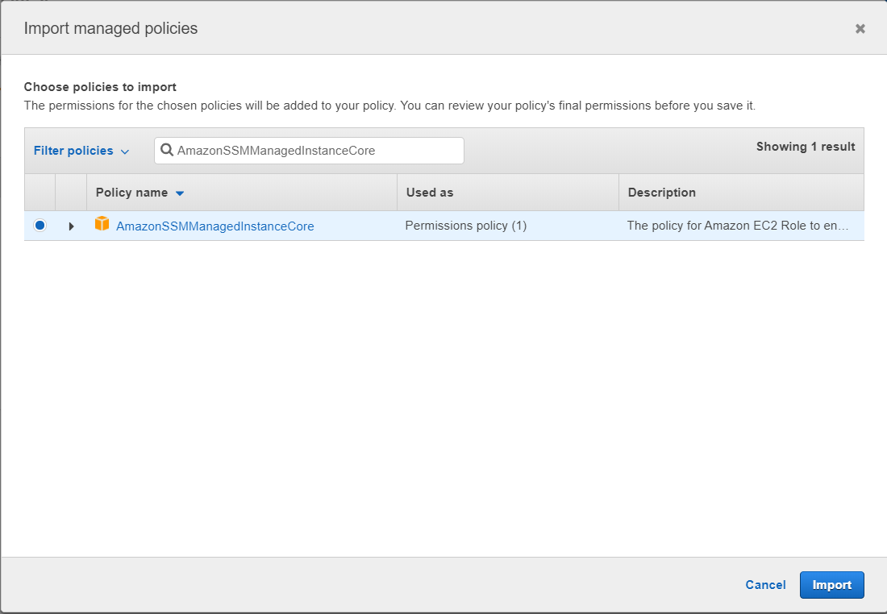Click the Choose policies to import heading
Viewport: 887px width, 614px height.
coord(100,87)
